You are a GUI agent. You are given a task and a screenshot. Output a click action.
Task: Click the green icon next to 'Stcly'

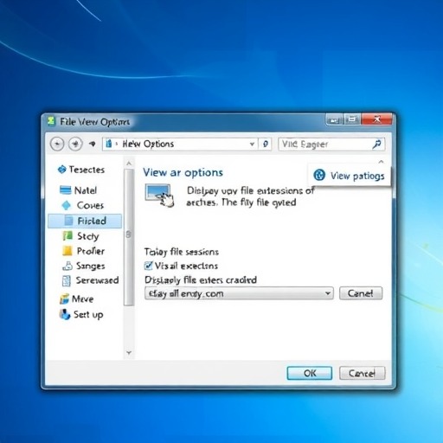(67, 236)
